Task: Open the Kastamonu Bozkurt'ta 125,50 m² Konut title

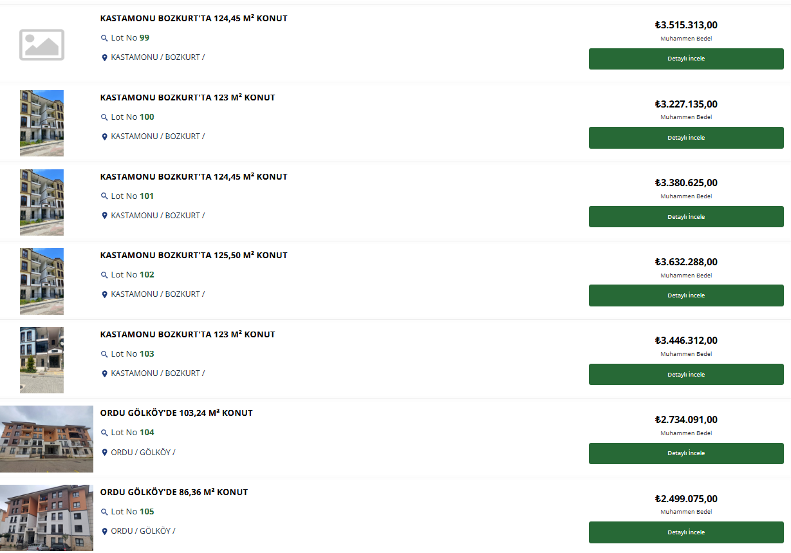Action: [194, 256]
